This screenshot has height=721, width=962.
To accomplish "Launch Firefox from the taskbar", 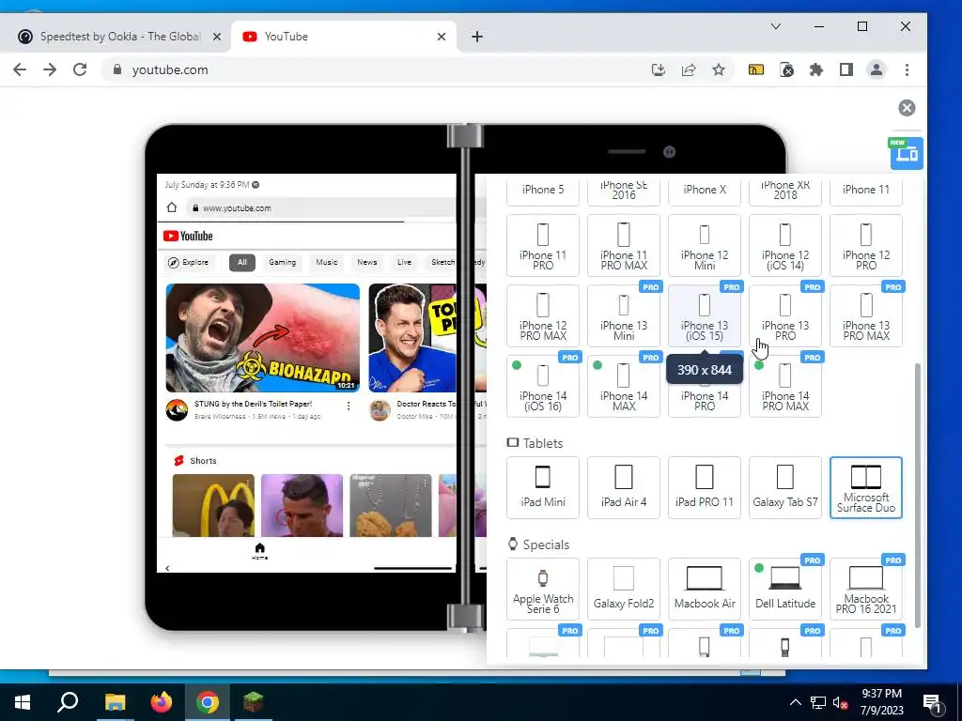I will click(162, 702).
